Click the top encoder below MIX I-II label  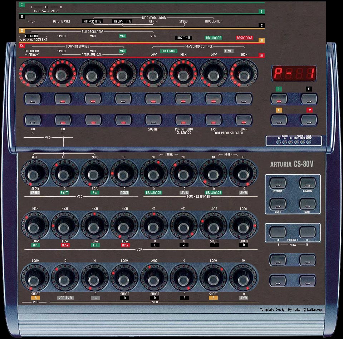tap(183, 73)
